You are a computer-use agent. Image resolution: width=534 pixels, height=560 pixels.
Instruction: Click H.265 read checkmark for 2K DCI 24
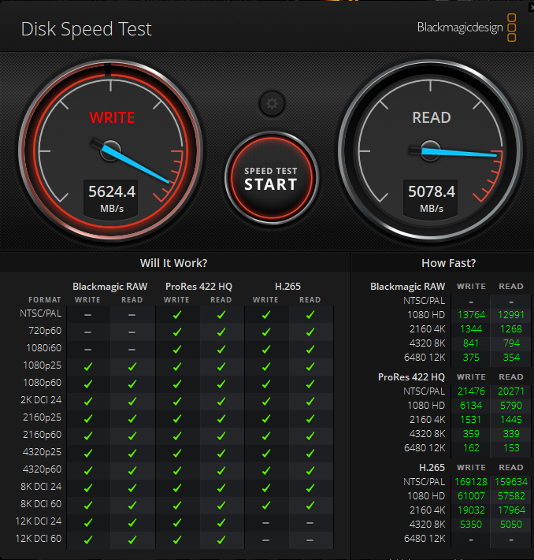click(310, 402)
